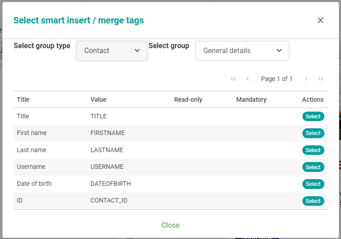Select the LASTNAME merge tag

click(x=313, y=150)
